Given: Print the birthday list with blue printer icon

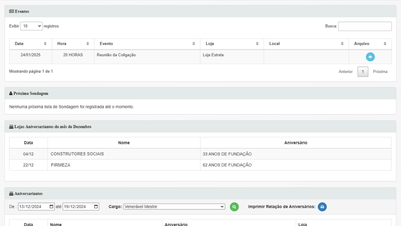Looking at the screenshot, I should [x=322, y=207].
